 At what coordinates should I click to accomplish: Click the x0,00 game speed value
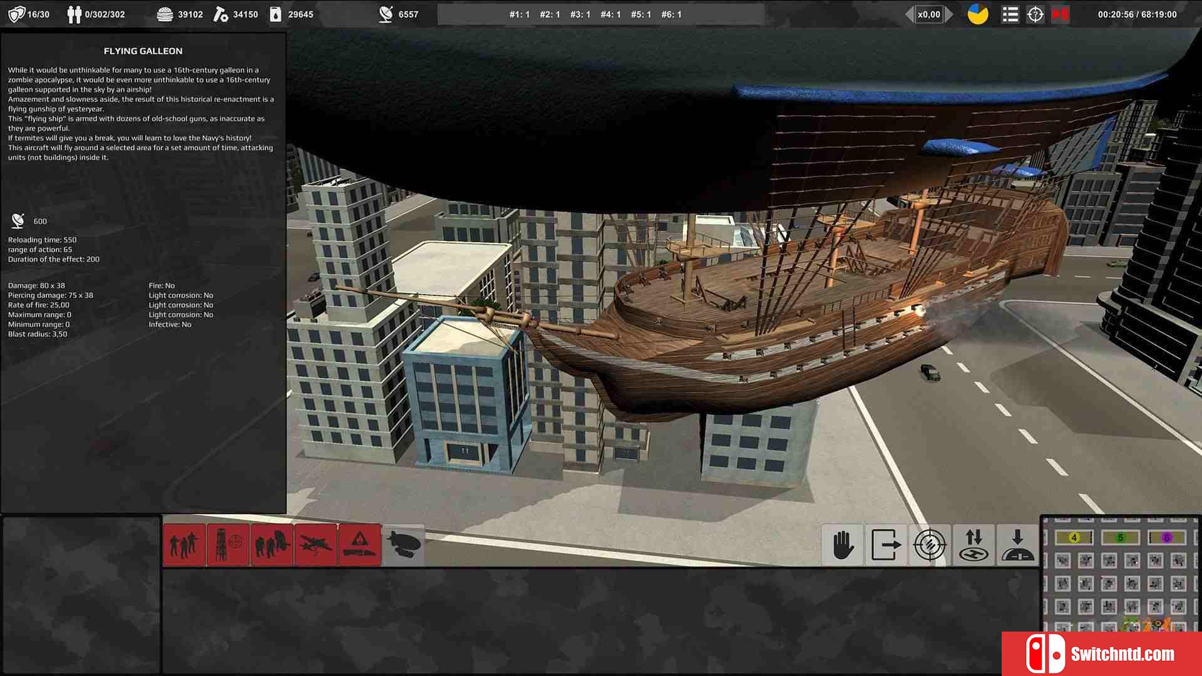tap(929, 14)
